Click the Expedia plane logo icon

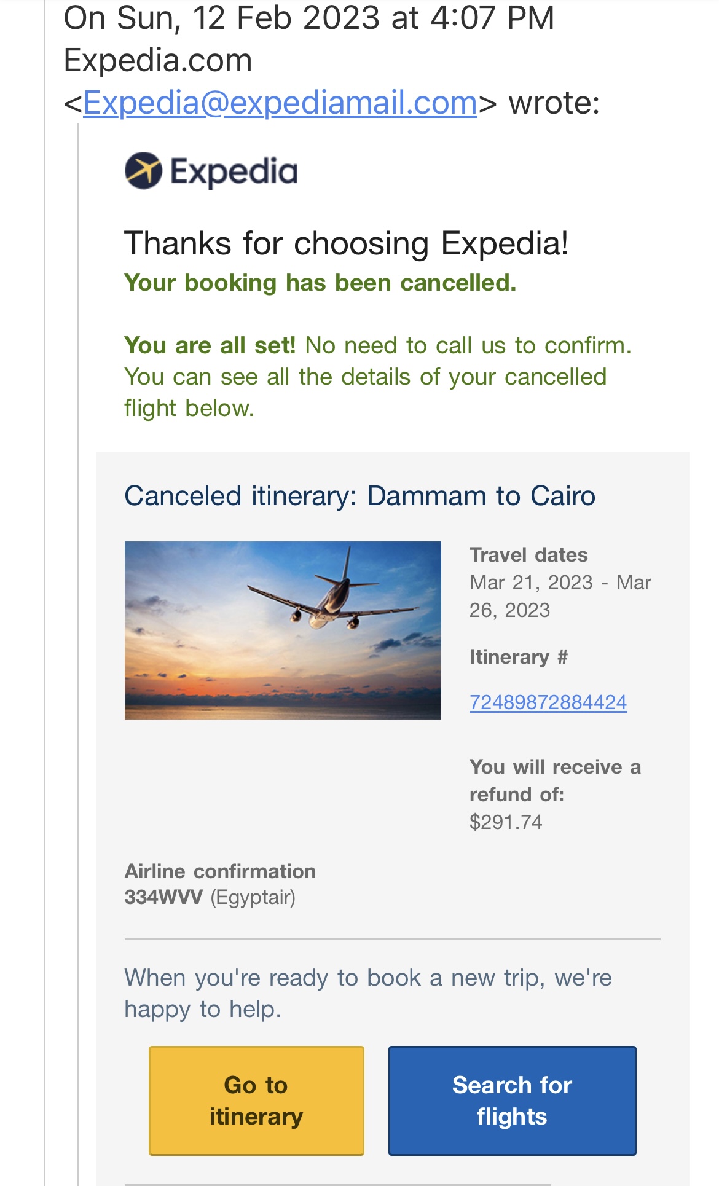click(x=143, y=170)
